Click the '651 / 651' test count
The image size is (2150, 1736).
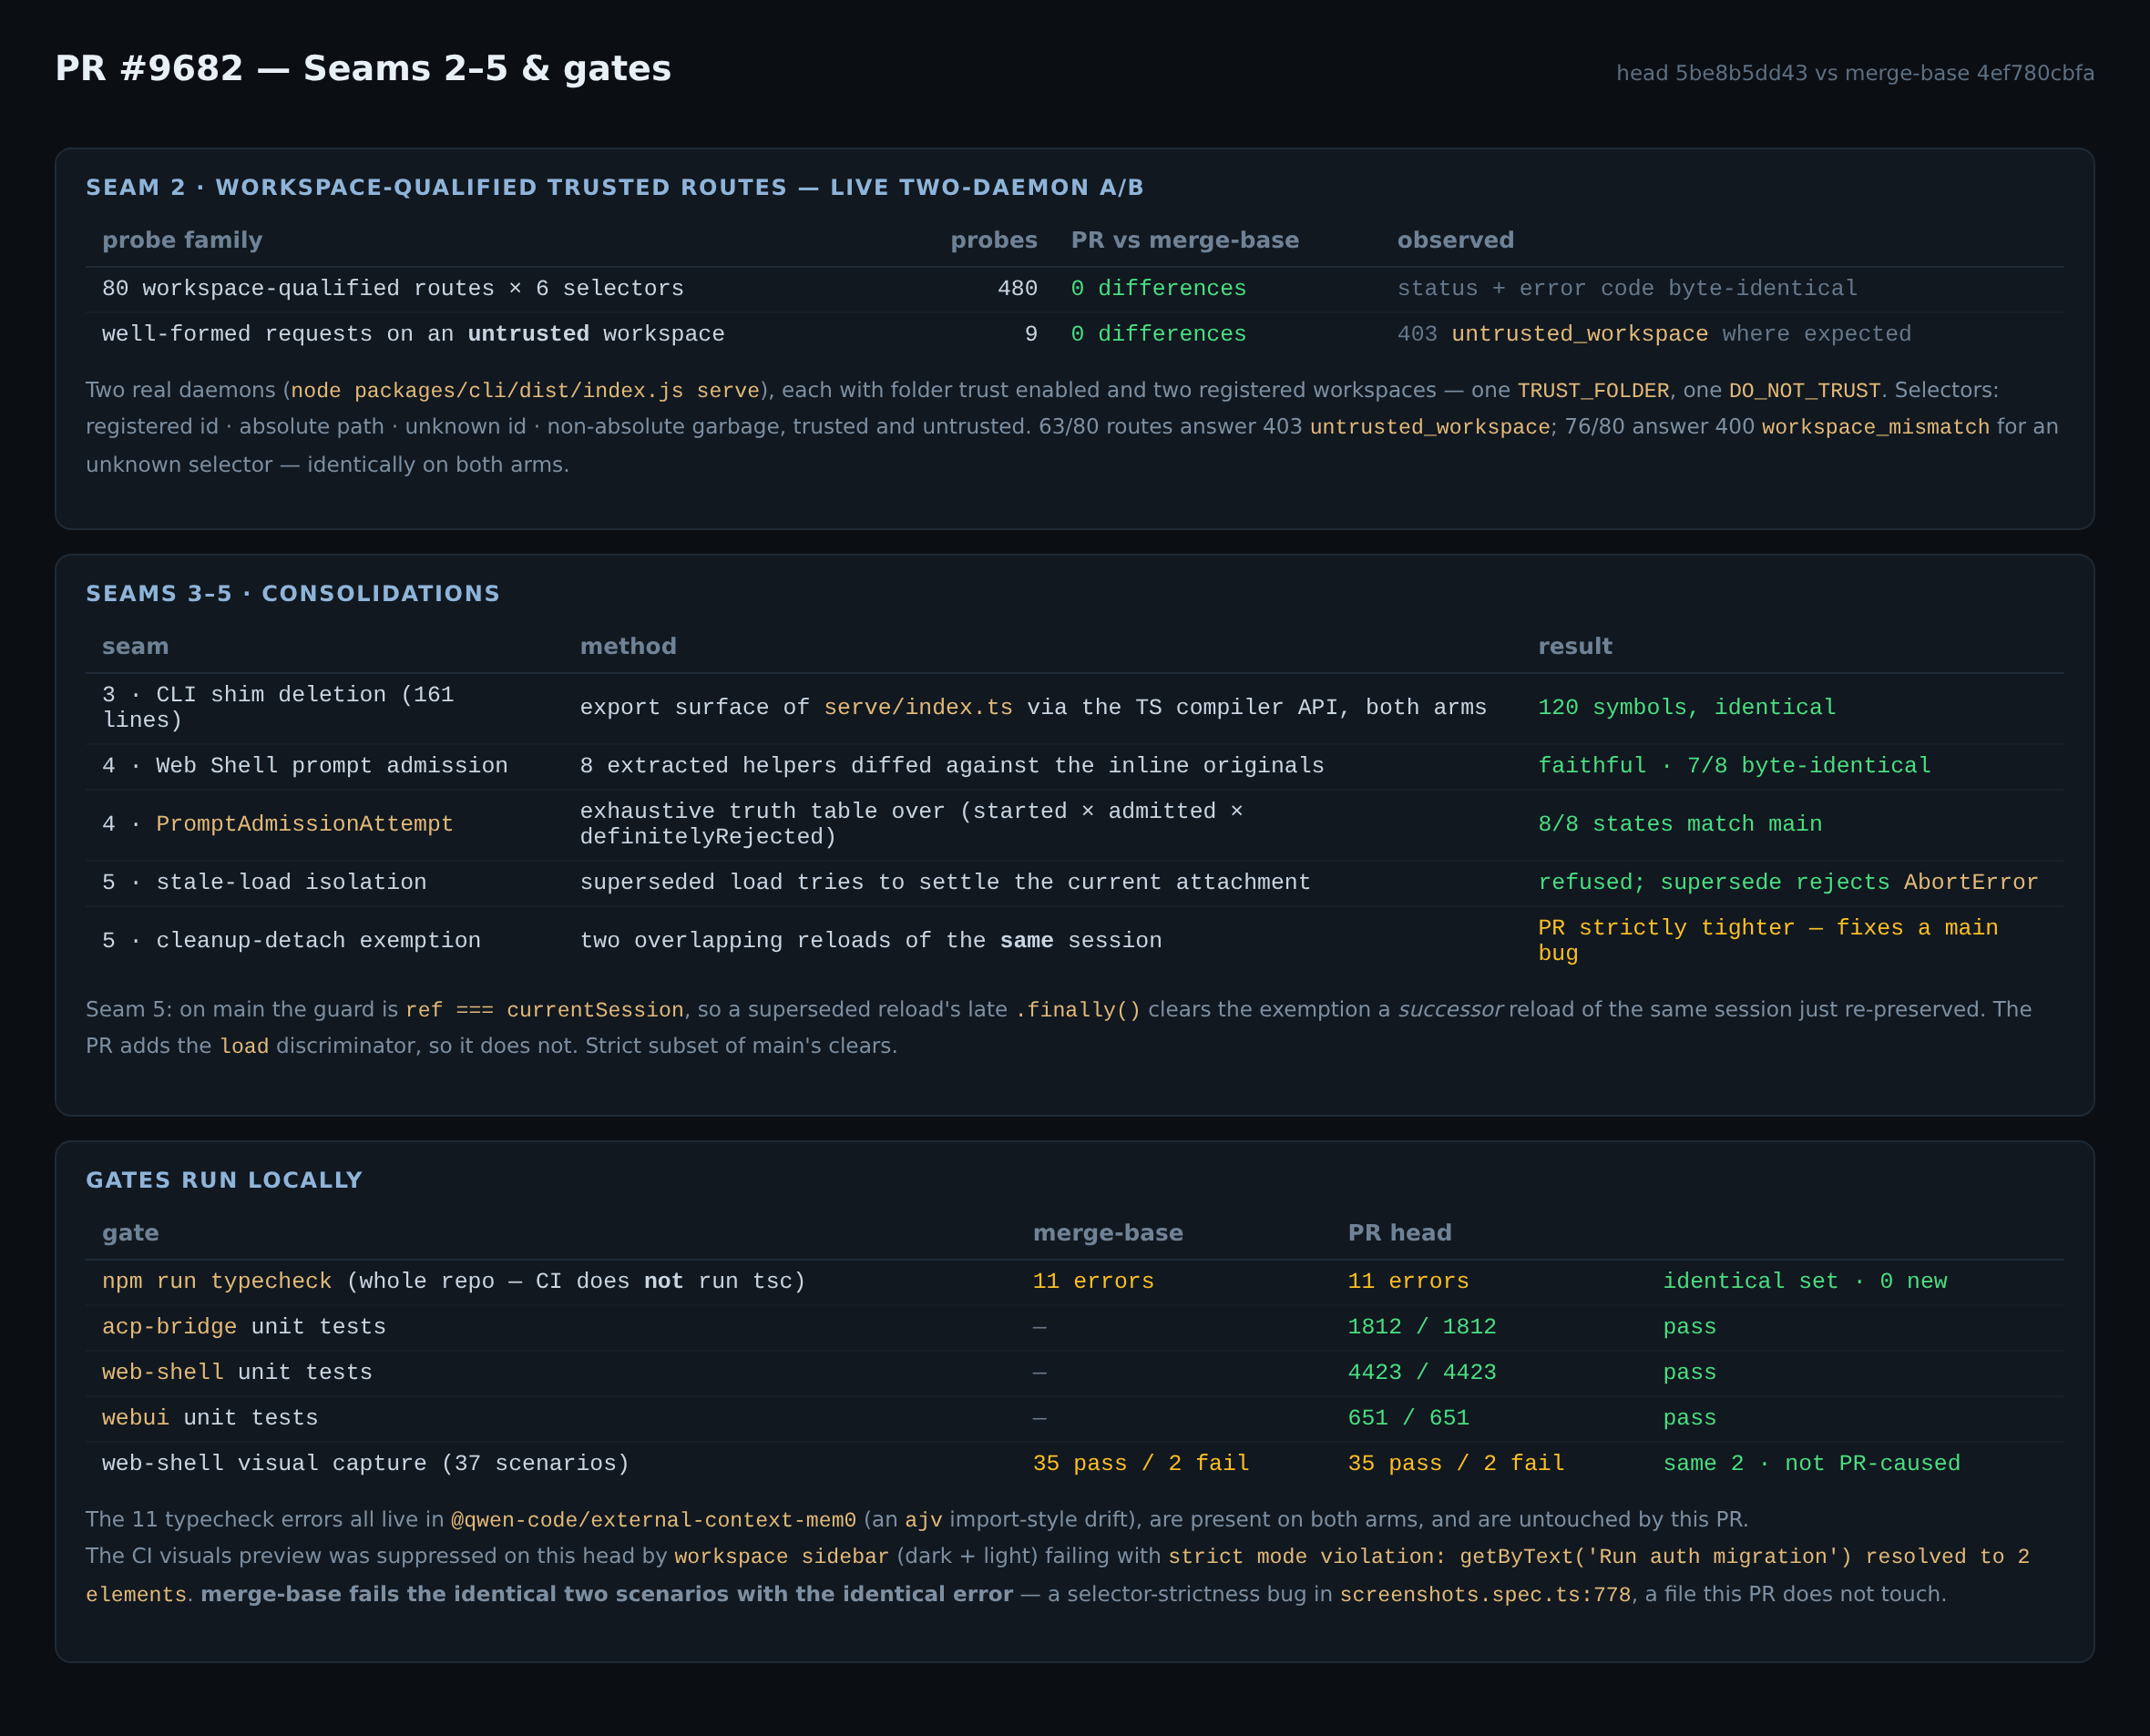(x=1409, y=1418)
